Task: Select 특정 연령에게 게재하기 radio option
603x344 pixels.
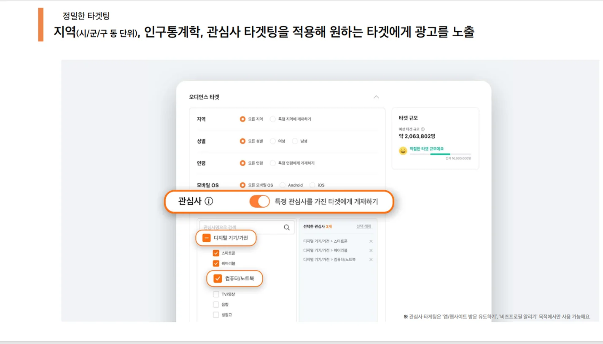Action: (x=273, y=163)
